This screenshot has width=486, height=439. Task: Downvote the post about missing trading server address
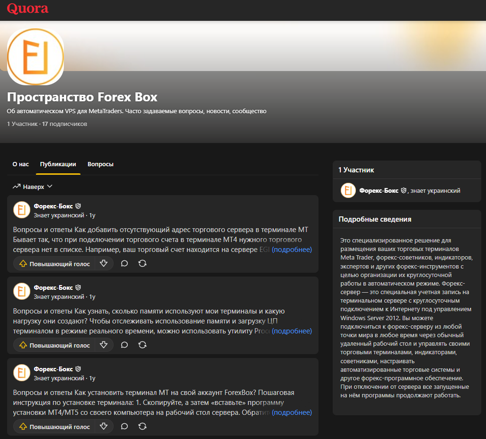click(x=104, y=264)
